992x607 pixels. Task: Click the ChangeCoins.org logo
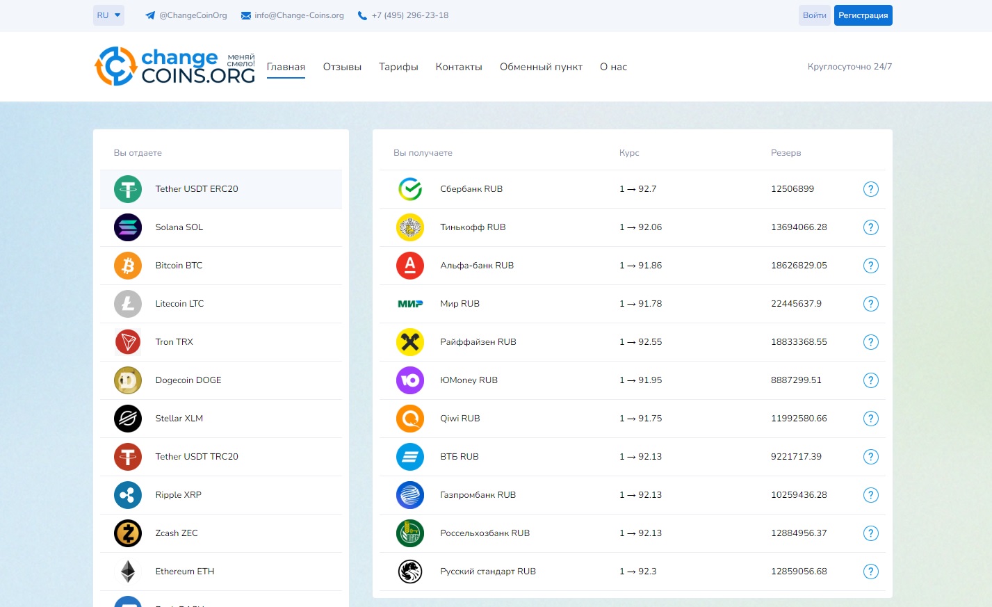(175, 67)
